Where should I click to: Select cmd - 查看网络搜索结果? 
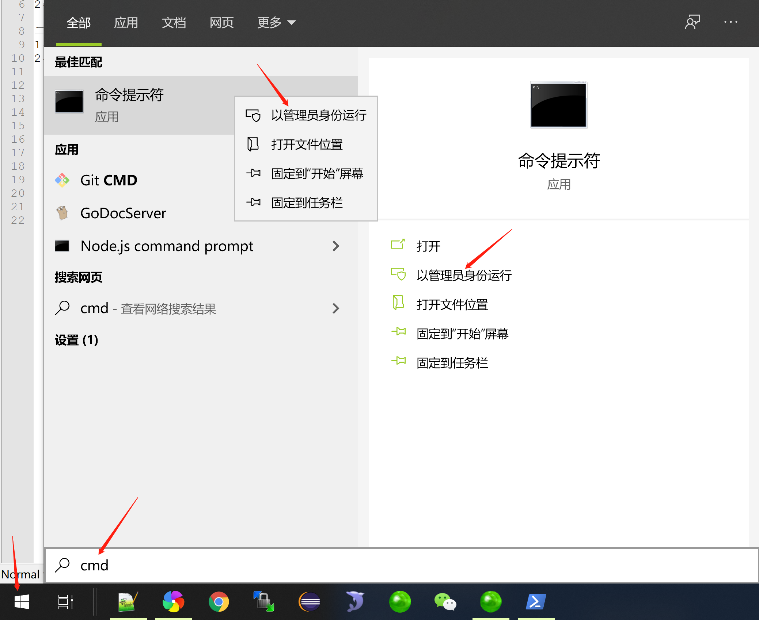201,308
